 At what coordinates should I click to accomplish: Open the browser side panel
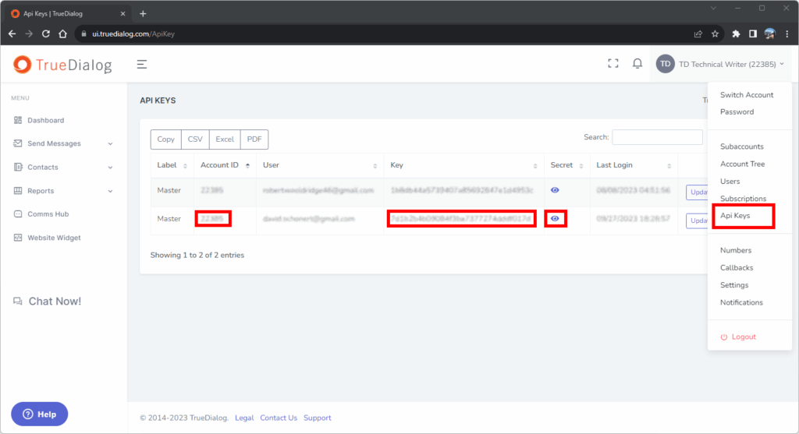[753, 34]
